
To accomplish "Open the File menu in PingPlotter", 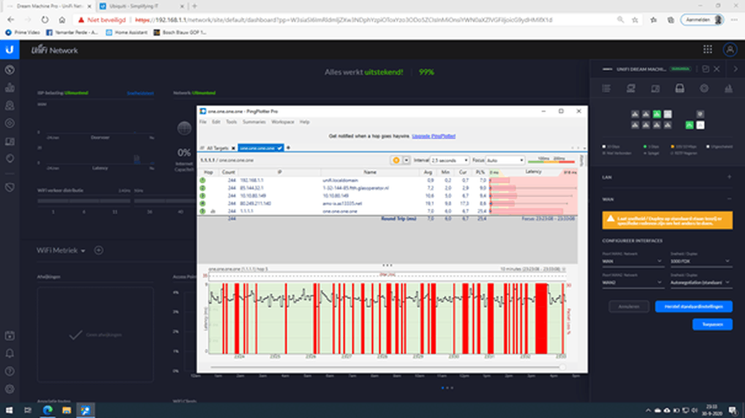I will click(203, 122).
